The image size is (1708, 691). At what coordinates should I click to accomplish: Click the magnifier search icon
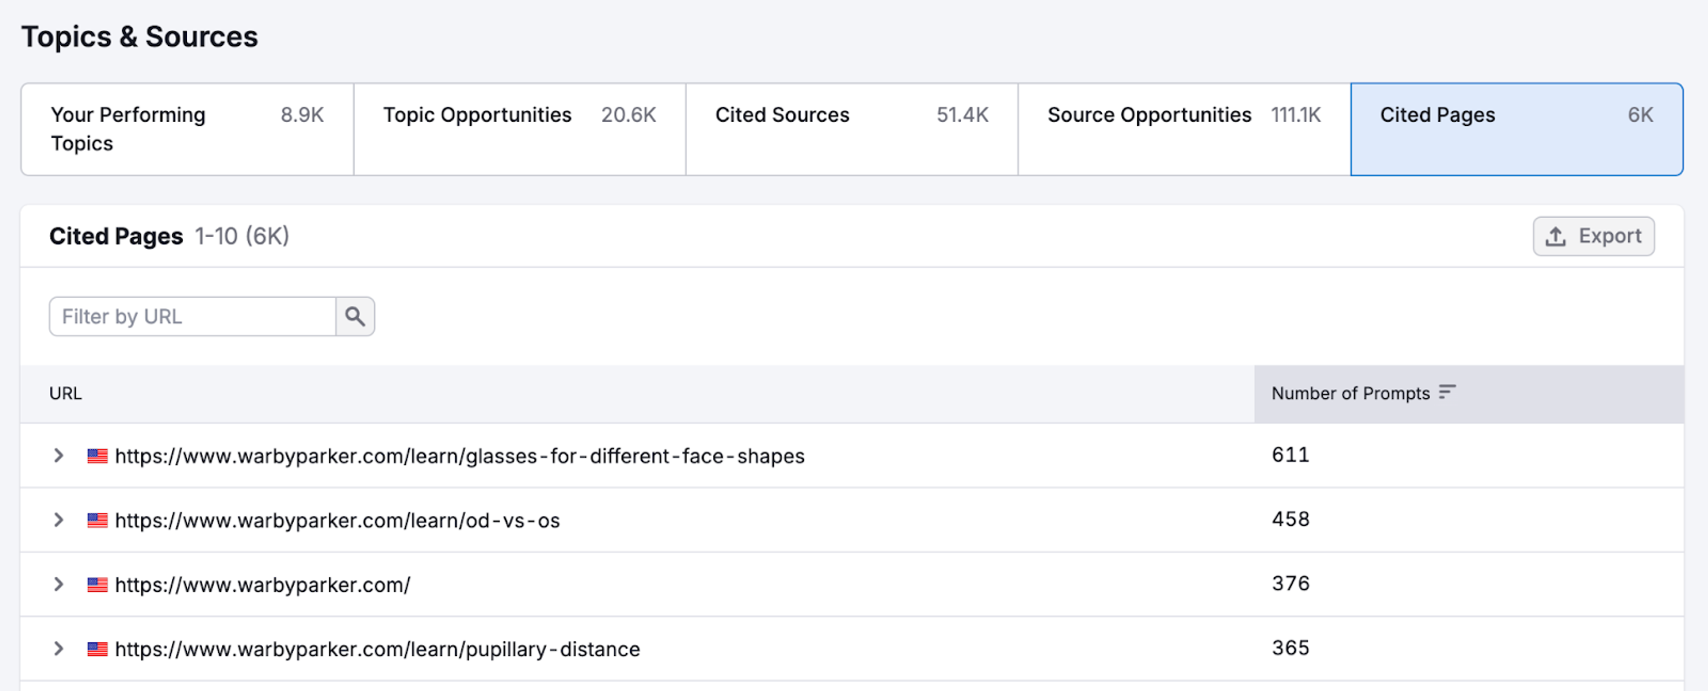click(355, 317)
